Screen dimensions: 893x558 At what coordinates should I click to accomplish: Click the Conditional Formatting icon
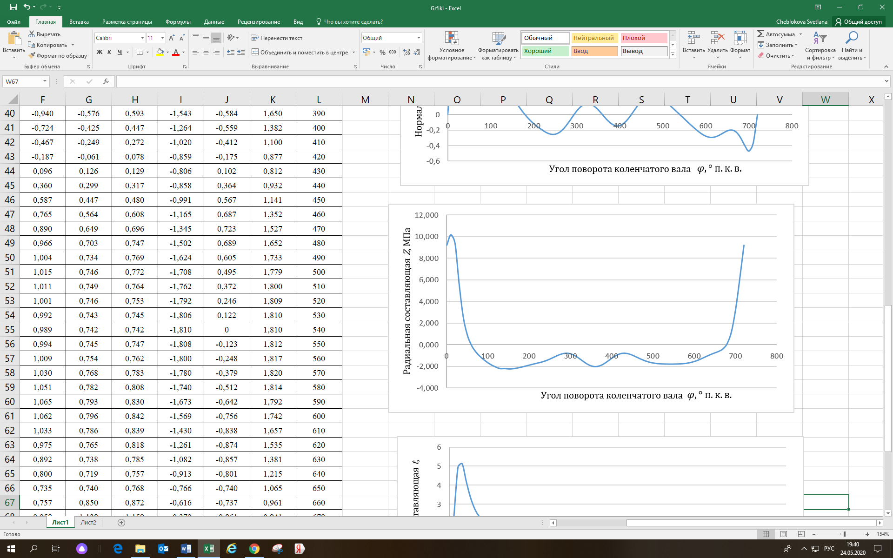[452, 39]
